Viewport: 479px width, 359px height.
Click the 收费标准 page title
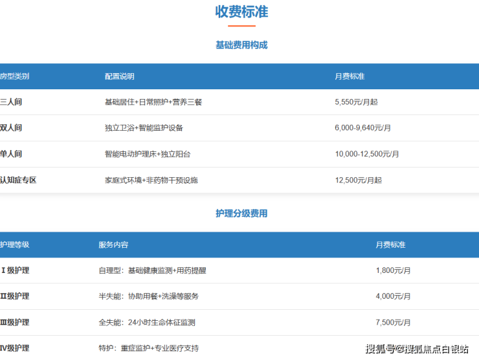tap(241, 12)
